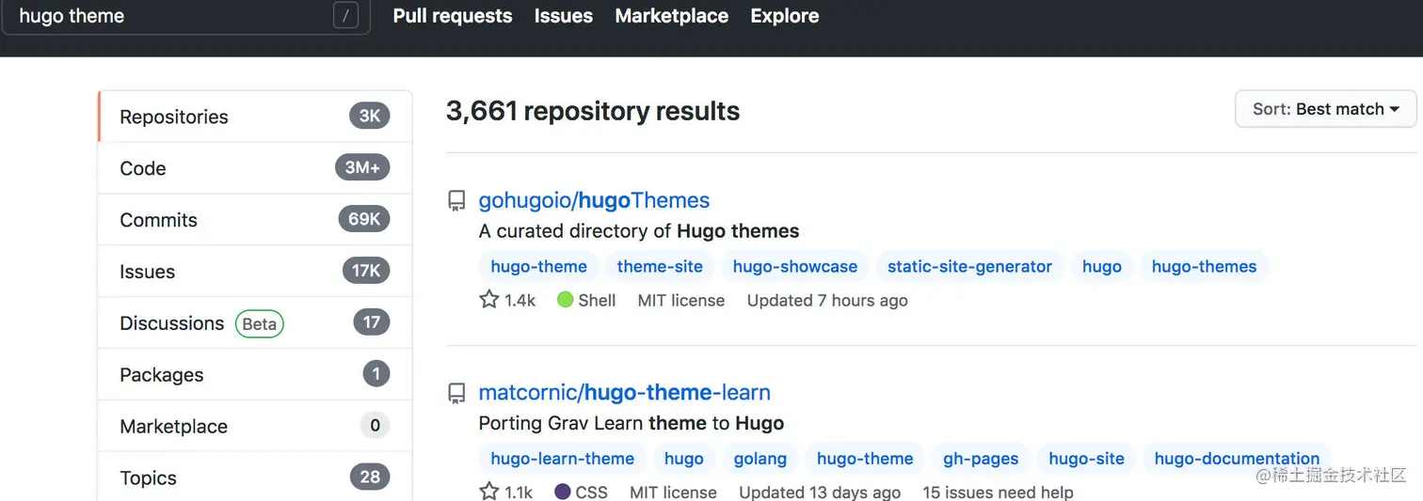The width and height of the screenshot is (1423, 501).
Task: Click the star icon showing 1.1k
Action: tap(488, 492)
